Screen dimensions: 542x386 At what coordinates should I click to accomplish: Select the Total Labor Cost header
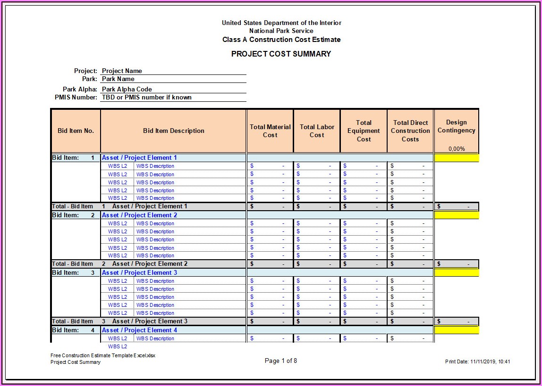tap(317, 131)
